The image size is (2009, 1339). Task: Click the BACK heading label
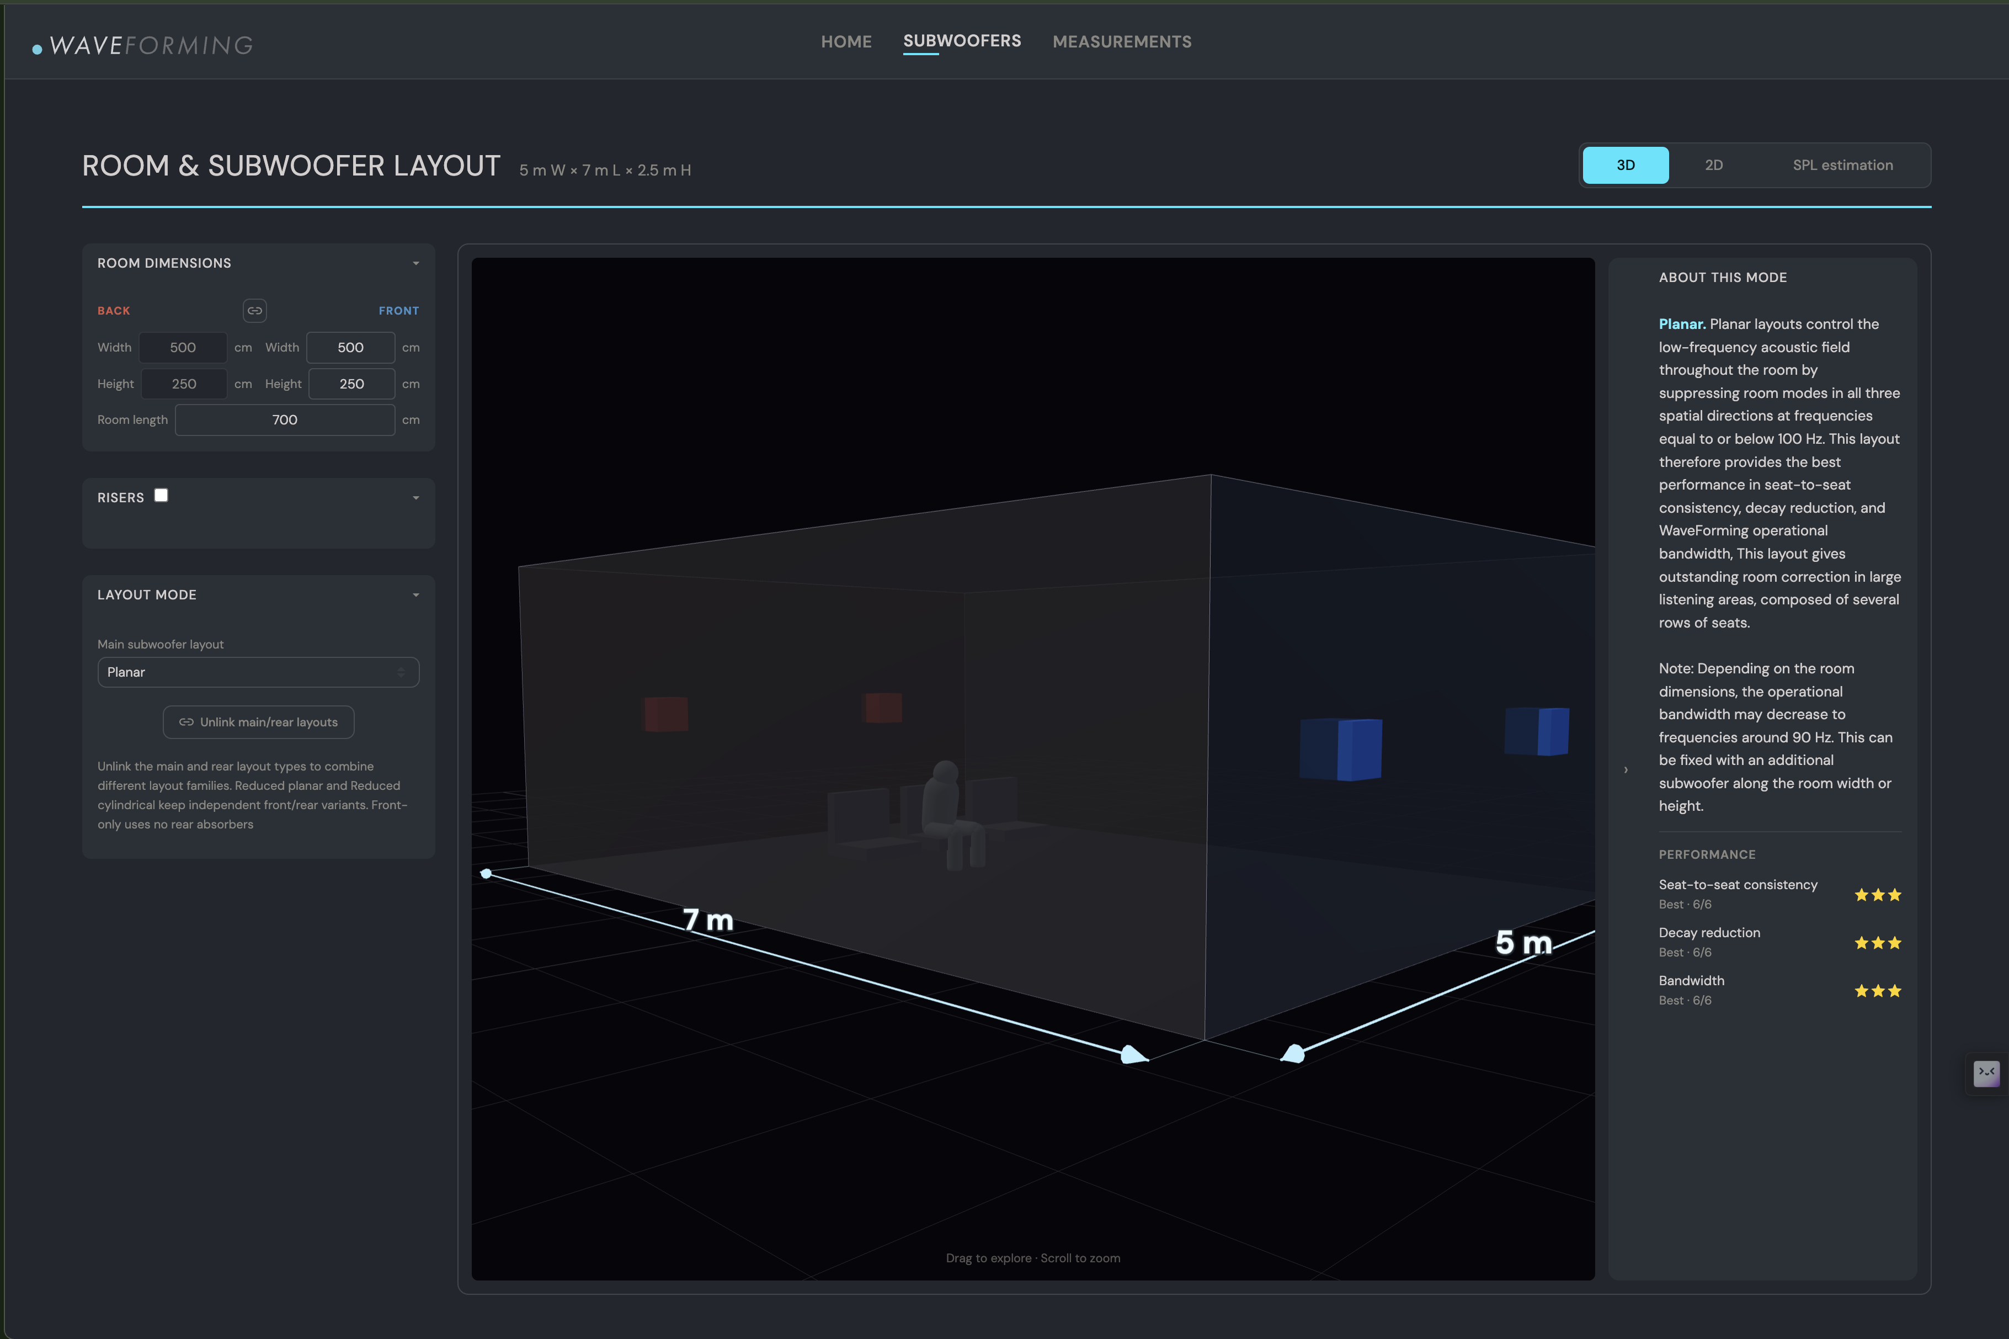(114, 311)
